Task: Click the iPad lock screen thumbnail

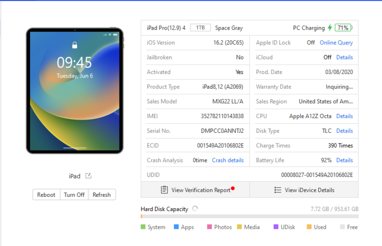Action: click(x=74, y=90)
